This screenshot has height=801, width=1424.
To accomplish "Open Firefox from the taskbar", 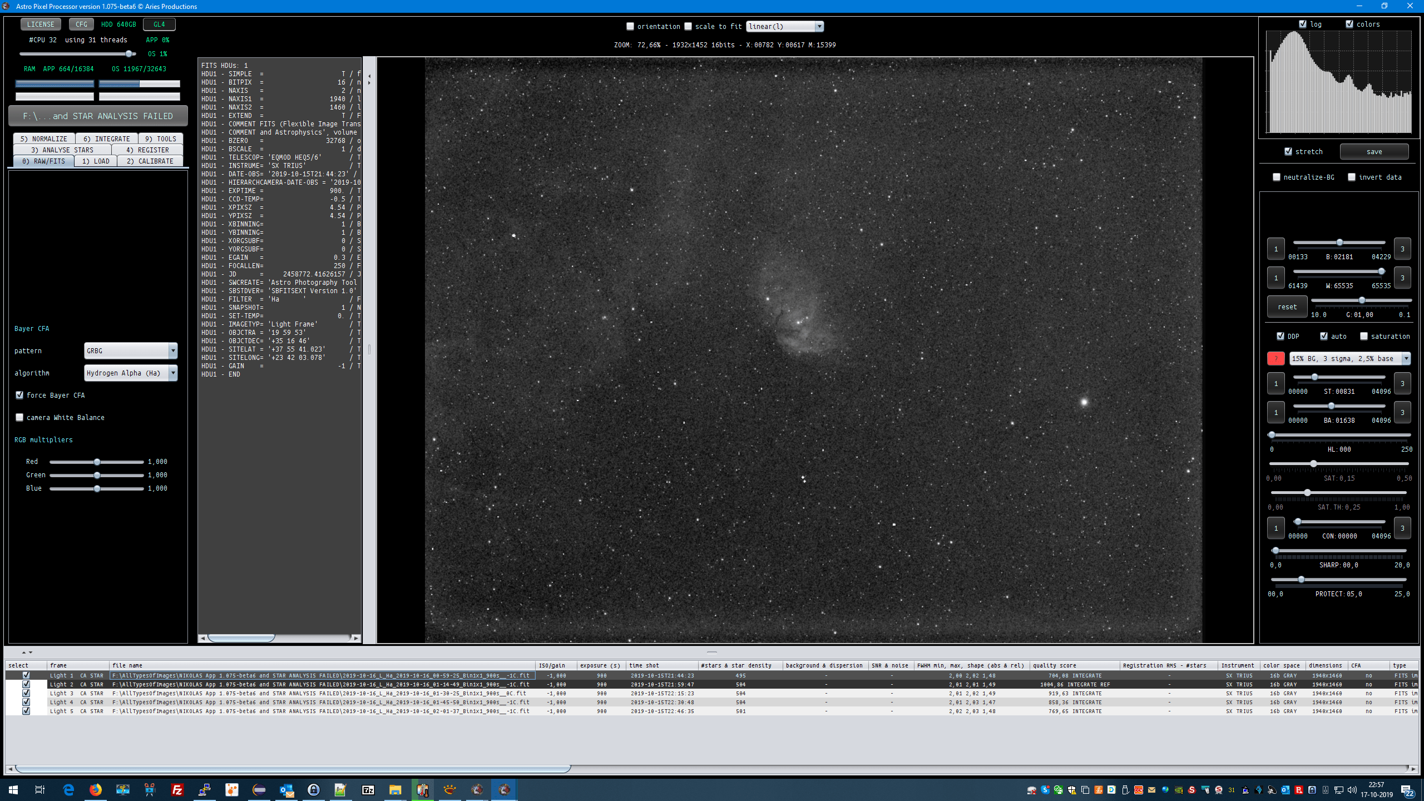I will 96,790.
